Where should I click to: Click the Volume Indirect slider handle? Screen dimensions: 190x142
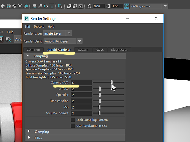99,113
